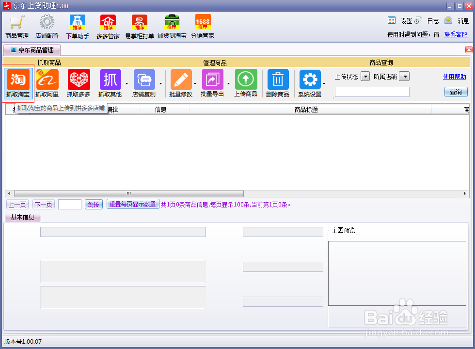Open 设置 calendar icon at top right
Screen dimensions: 475x349
tap(392, 20)
